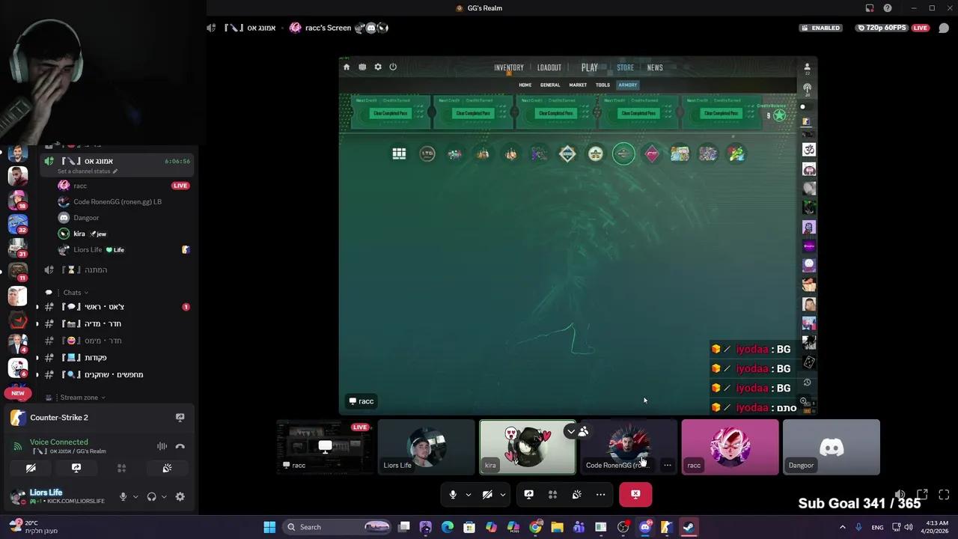Select the CS2 home icon
Image resolution: width=958 pixels, height=539 pixels.
[347, 67]
